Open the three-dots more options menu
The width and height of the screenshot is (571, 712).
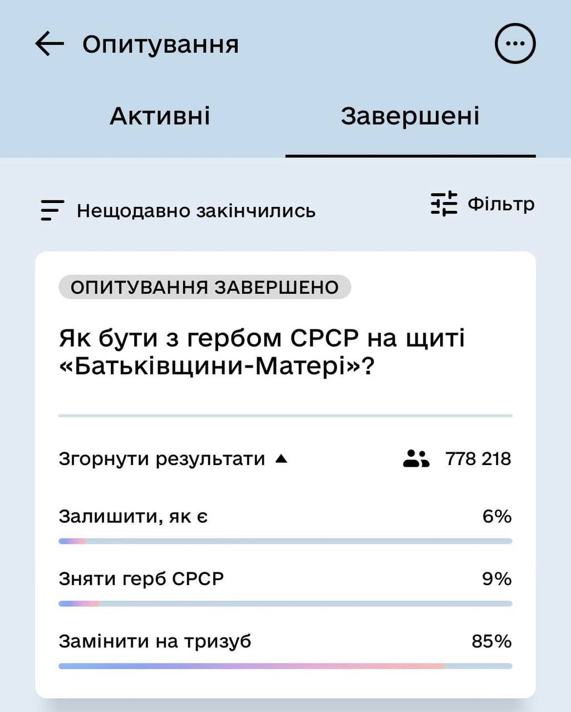515,43
